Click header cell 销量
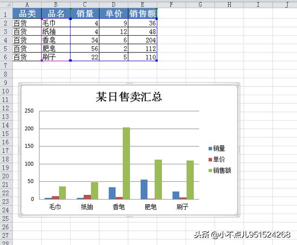Viewport: 297px width, 245px height. (84, 13)
